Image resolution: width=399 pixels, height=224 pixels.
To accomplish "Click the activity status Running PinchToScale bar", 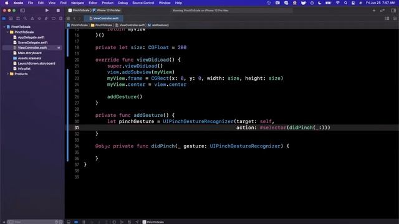I will pyautogui.click(x=232, y=11).
